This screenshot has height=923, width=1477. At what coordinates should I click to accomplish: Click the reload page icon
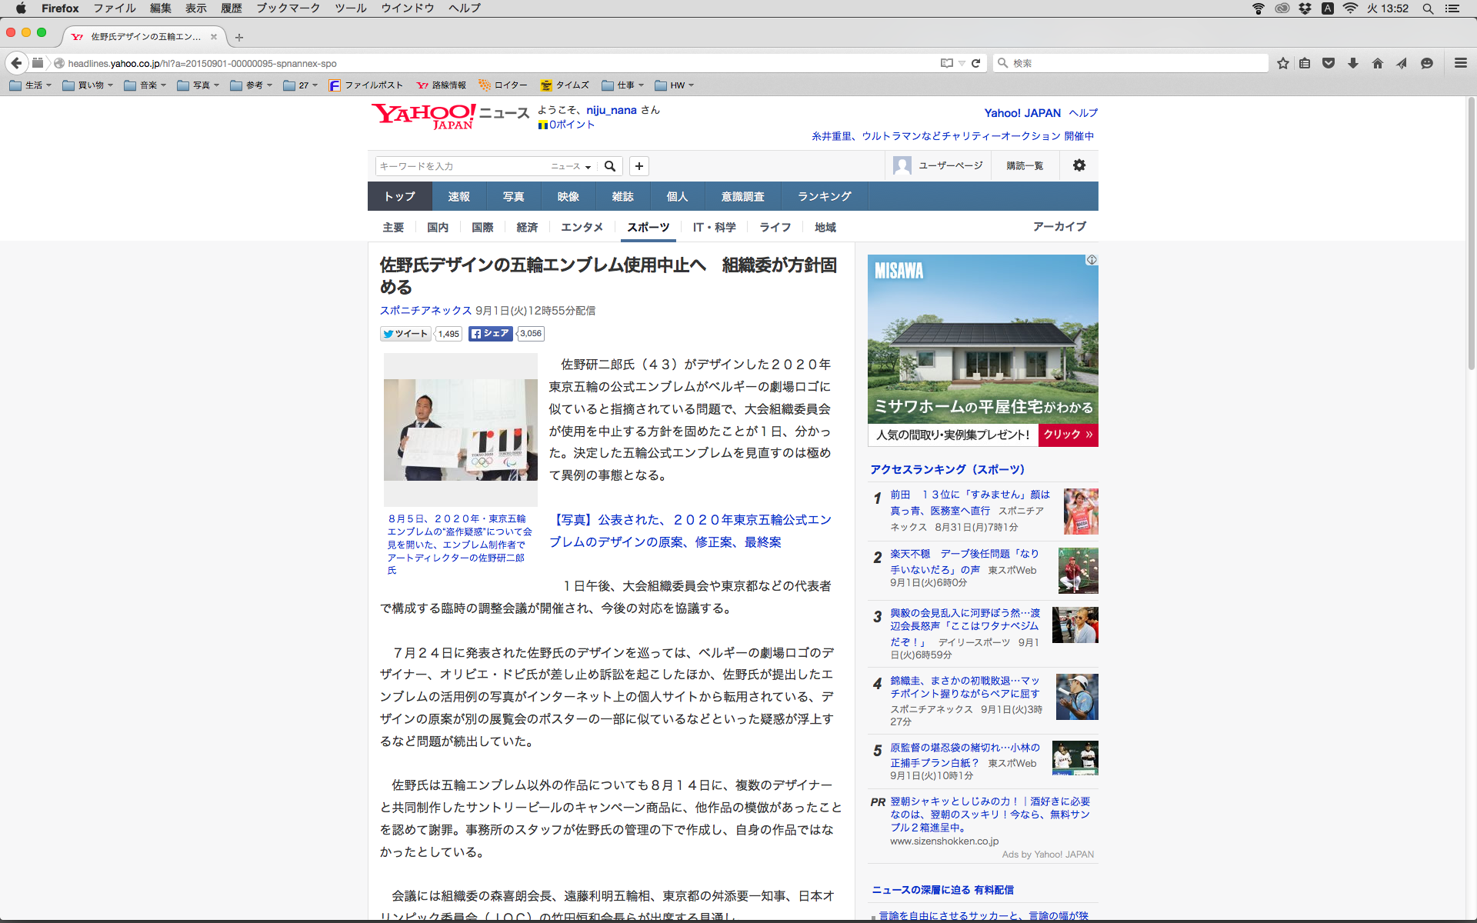975,63
